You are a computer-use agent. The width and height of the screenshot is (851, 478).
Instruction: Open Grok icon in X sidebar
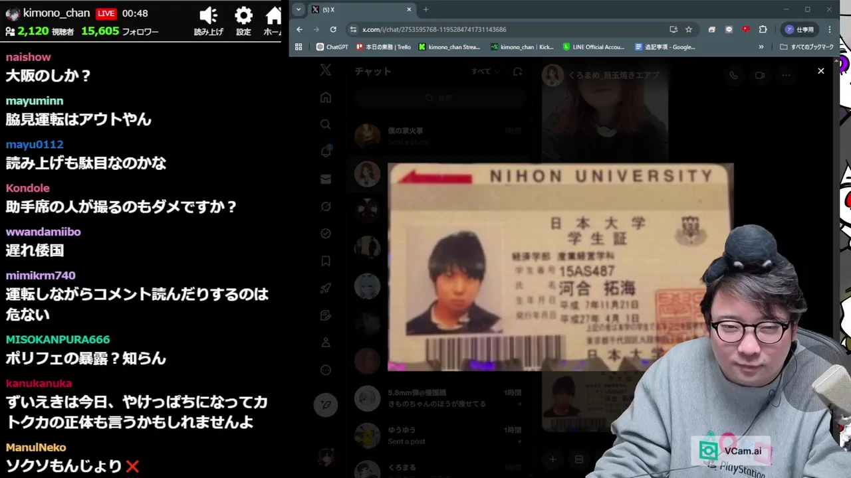(325, 206)
